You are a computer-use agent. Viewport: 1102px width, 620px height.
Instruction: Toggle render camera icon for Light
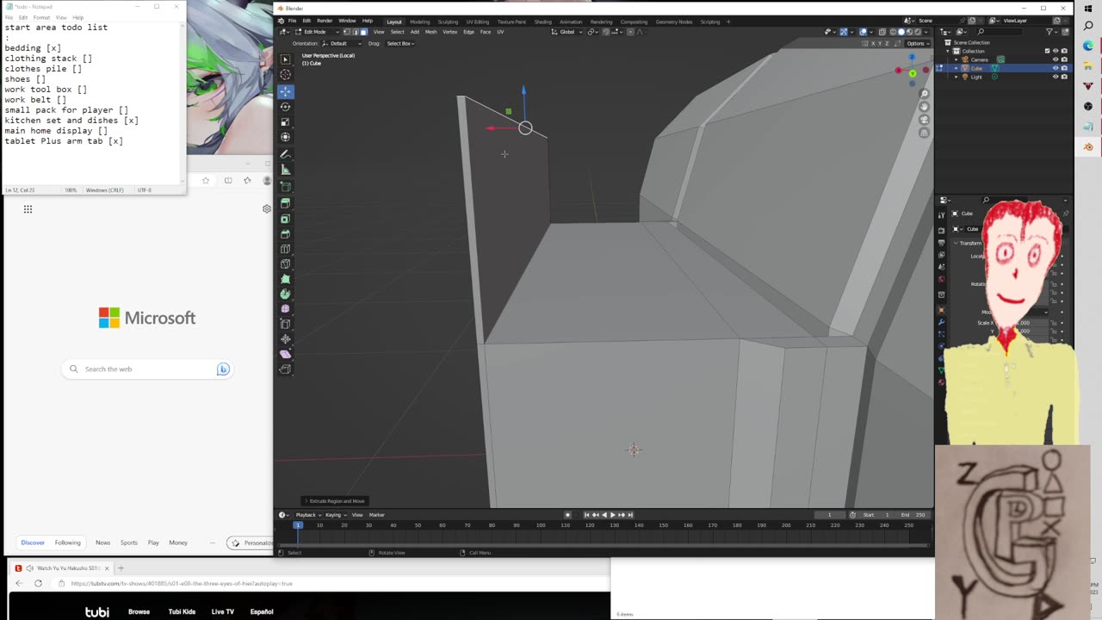click(1064, 77)
